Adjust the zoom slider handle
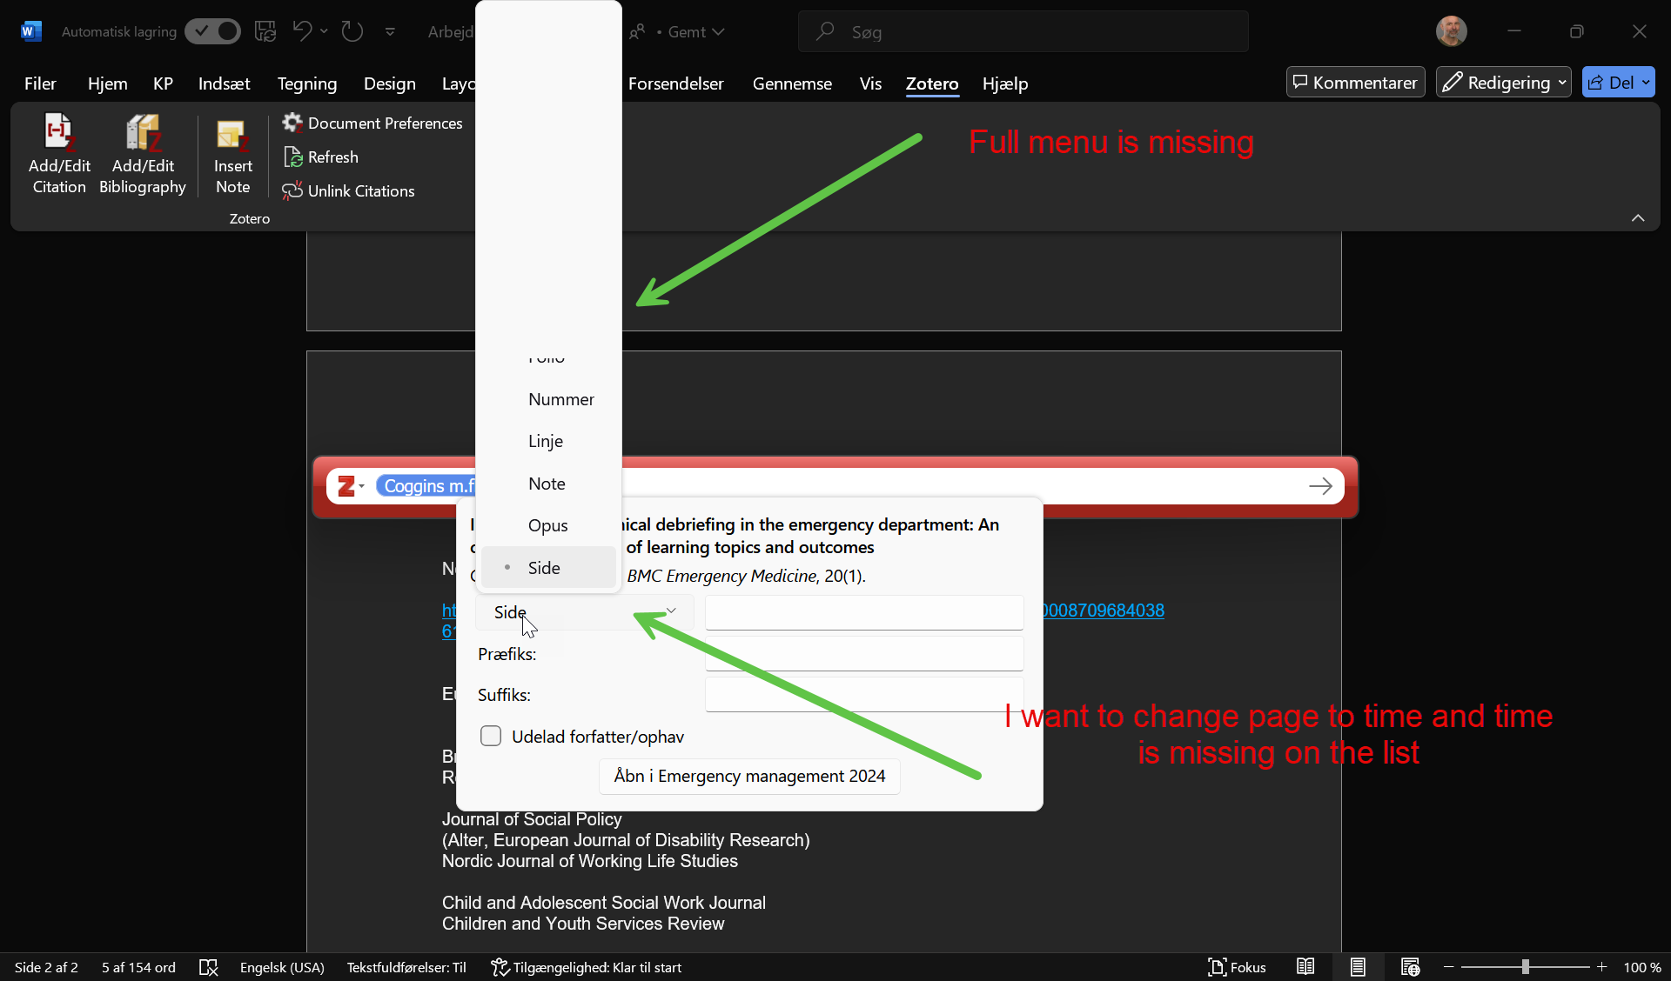This screenshot has width=1671, height=981. (x=1525, y=967)
